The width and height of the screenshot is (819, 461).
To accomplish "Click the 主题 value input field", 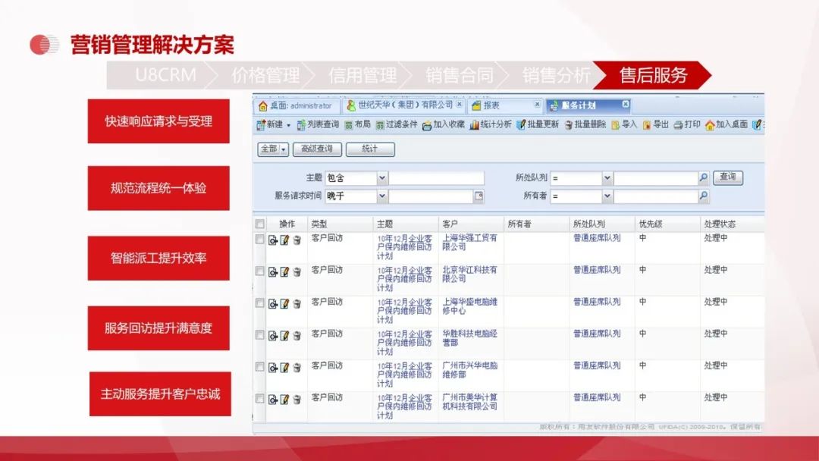I will [x=437, y=178].
